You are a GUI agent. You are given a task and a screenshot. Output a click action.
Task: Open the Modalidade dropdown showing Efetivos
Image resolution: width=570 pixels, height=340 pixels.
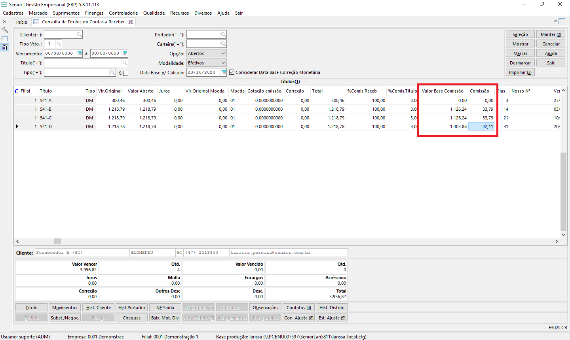click(223, 63)
